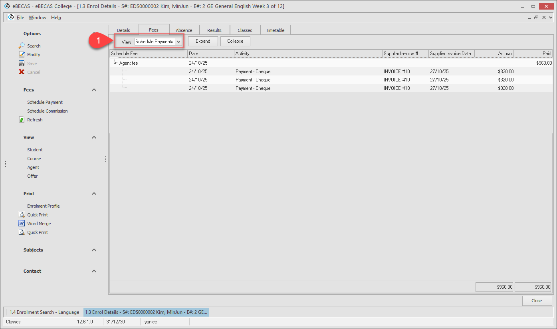Click the Search magnifier icon

22,46
